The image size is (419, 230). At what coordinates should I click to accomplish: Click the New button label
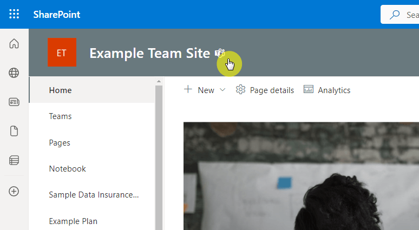206,90
